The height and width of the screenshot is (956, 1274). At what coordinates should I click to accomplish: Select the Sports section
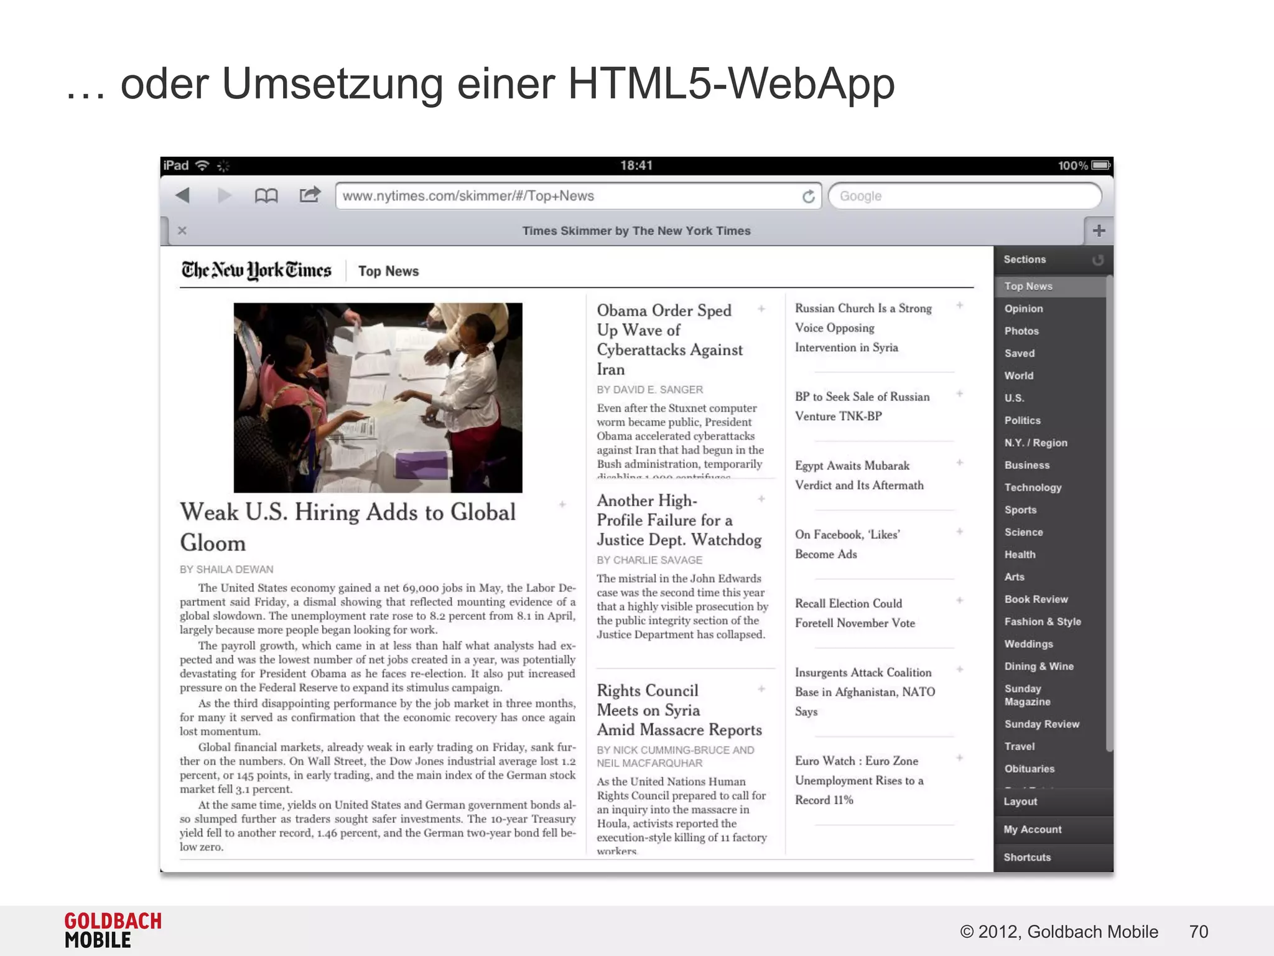coord(1020,510)
